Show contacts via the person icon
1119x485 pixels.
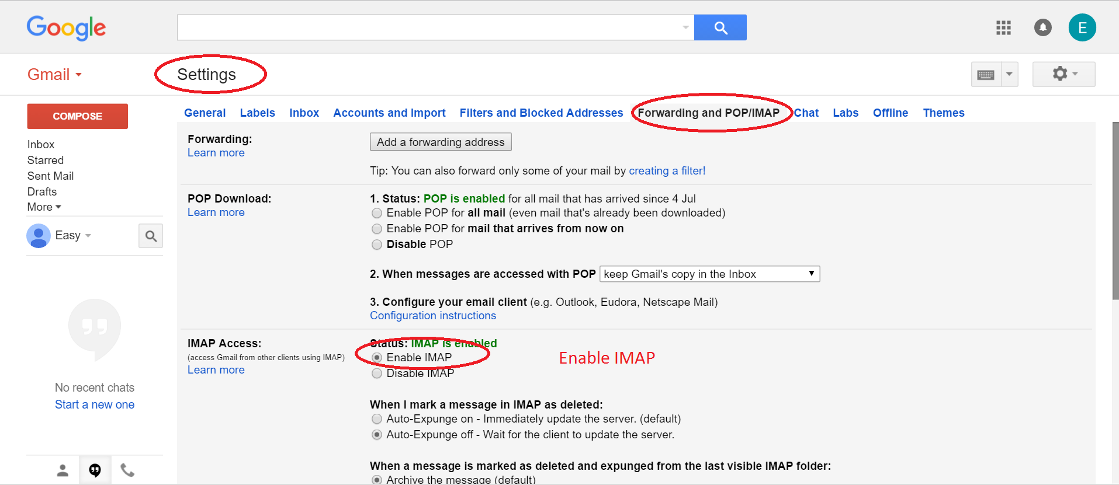click(63, 470)
